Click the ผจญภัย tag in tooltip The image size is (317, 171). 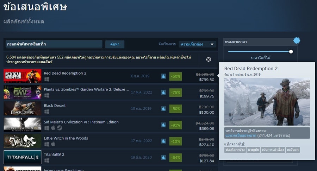coord(253,150)
